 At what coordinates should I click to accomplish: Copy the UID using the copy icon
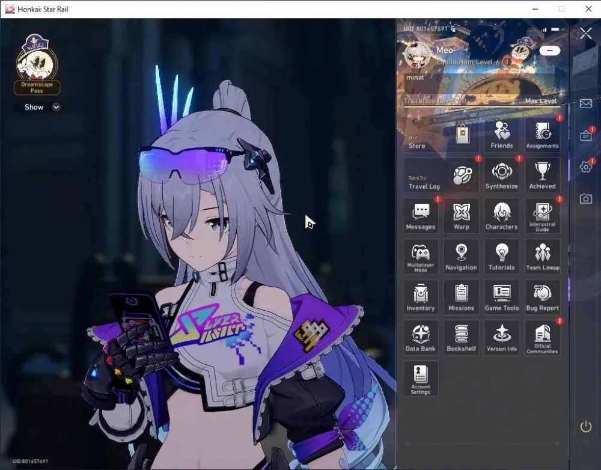point(453,29)
